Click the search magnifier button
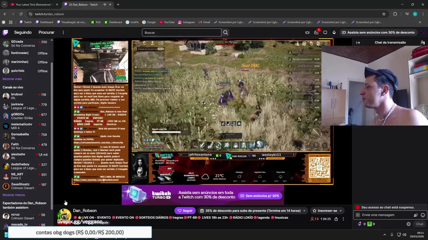This screenshot has width=428, height=240. point(225,32)
